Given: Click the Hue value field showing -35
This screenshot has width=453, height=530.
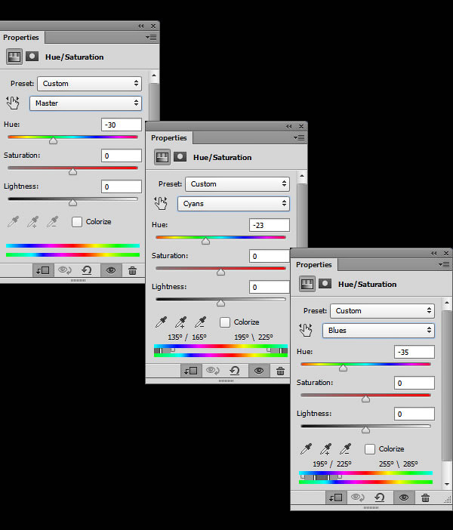Looking at the screenshot, I should pyautogui.click(x=414, y=352).
